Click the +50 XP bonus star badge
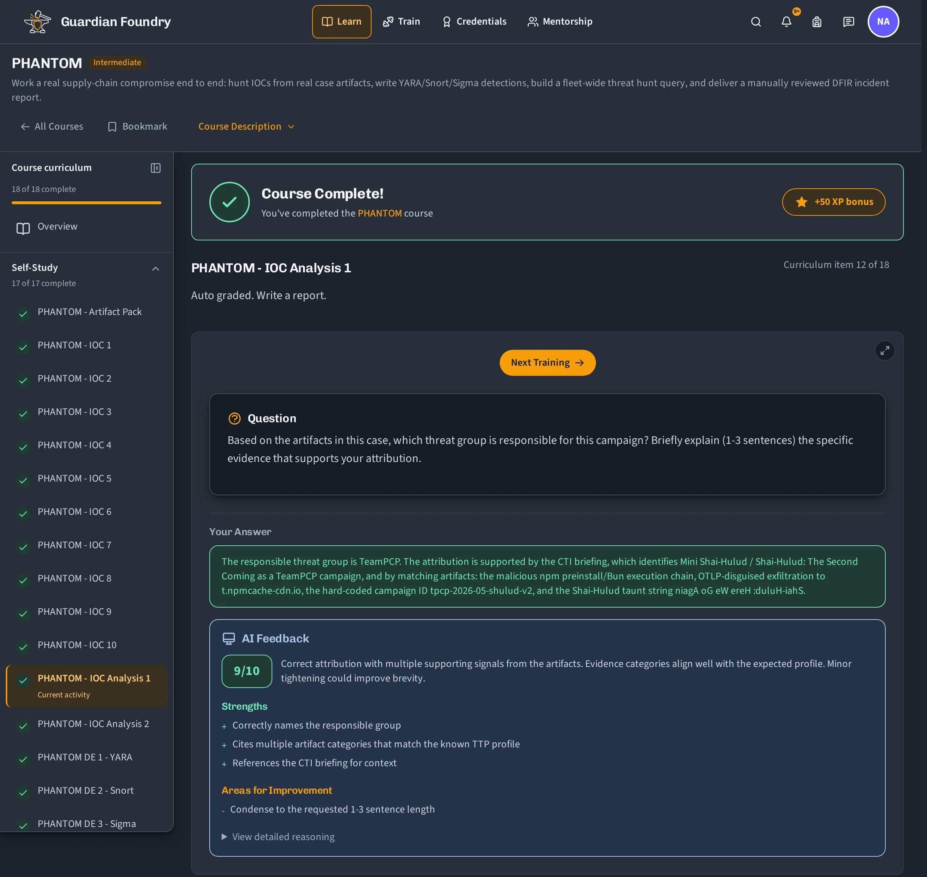Screen dimensions: 927x877 tap(833, 202)
